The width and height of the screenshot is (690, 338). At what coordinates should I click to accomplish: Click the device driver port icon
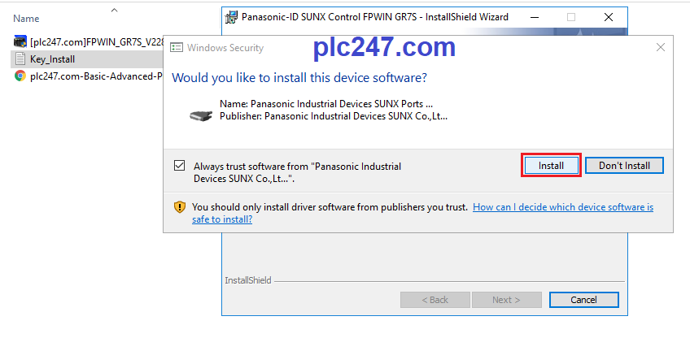point(201,115)
